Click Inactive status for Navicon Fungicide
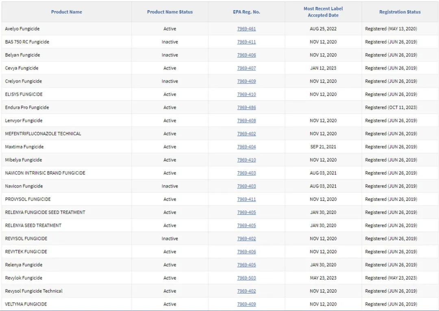Image resolution: width=439 pixels, height=311 pixels. pos(170,186)
